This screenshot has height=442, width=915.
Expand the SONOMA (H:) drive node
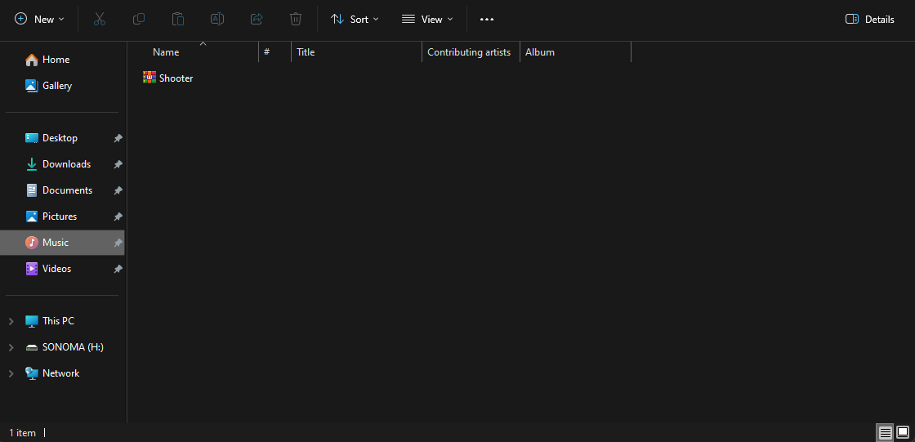coord(11,347)
